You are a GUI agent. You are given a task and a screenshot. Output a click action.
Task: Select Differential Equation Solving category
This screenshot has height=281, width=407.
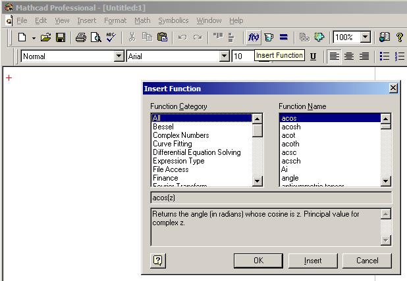[202, 152]
